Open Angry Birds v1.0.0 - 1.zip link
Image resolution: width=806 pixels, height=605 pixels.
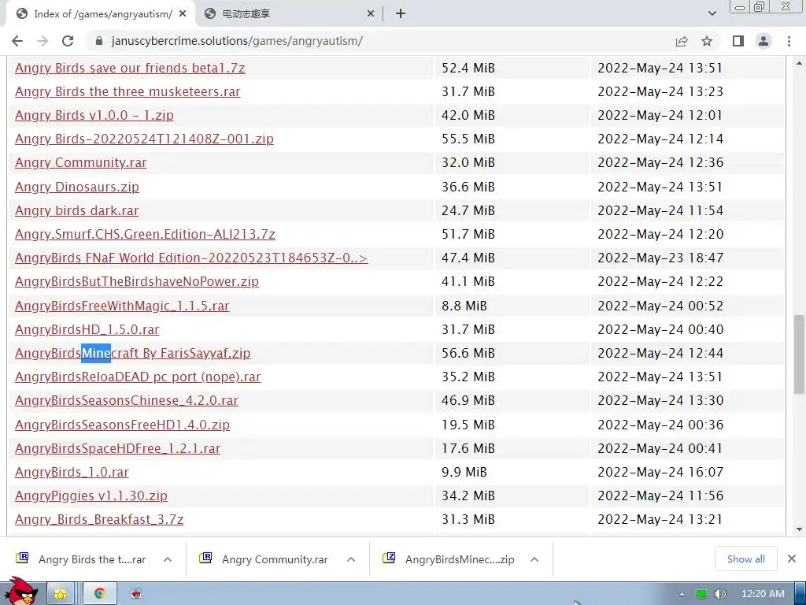point(94,115)
